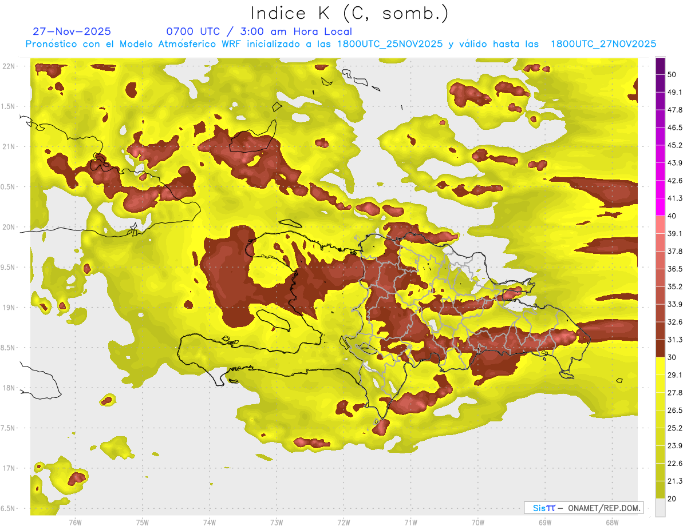Click the color scale value "31.3"

[674, 340]
